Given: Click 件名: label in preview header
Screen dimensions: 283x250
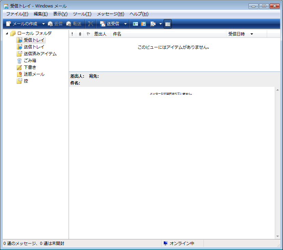Looking at the screenshot, I should coord(75,83).
